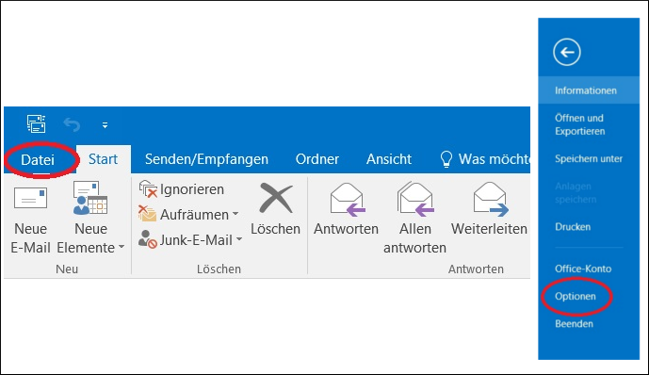
Task: Switch to the Ordner tab
Action: (x=317, y=159)
